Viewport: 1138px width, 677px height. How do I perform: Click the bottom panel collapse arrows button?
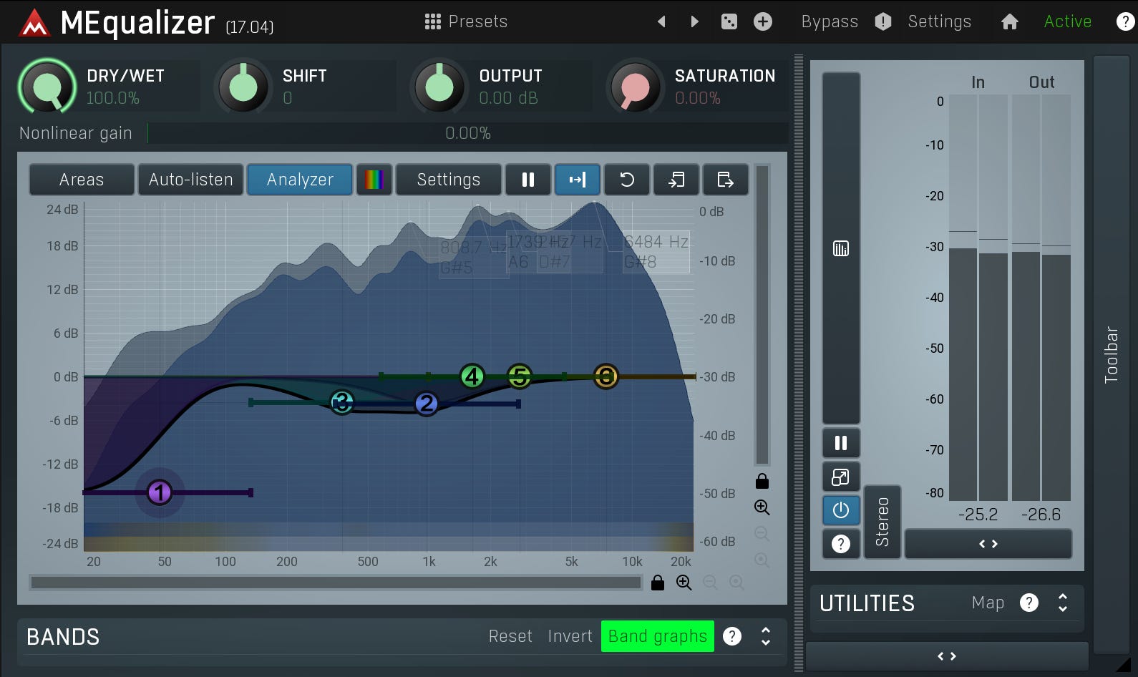[947, 656]
